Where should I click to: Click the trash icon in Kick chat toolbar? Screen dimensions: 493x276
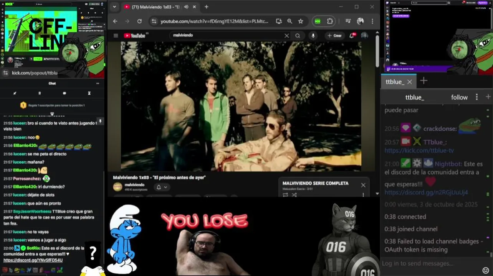pyautogui.click(x=40, y=93)
